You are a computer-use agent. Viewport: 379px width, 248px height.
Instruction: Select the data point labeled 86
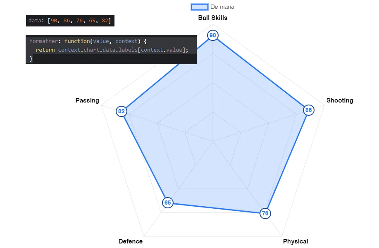pos(308,110)
